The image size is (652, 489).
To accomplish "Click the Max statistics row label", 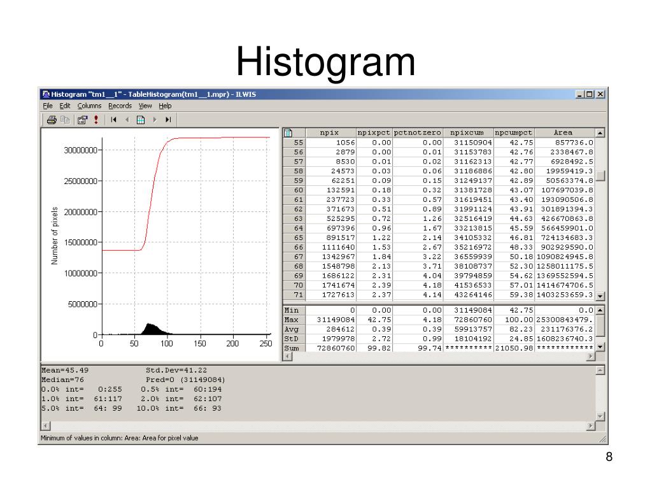I will (294, 320).
